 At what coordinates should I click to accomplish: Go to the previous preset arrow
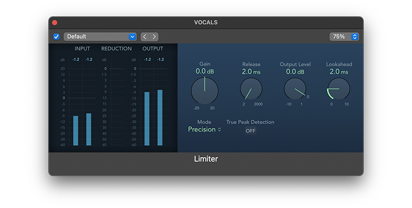click(x=145, y=37)
